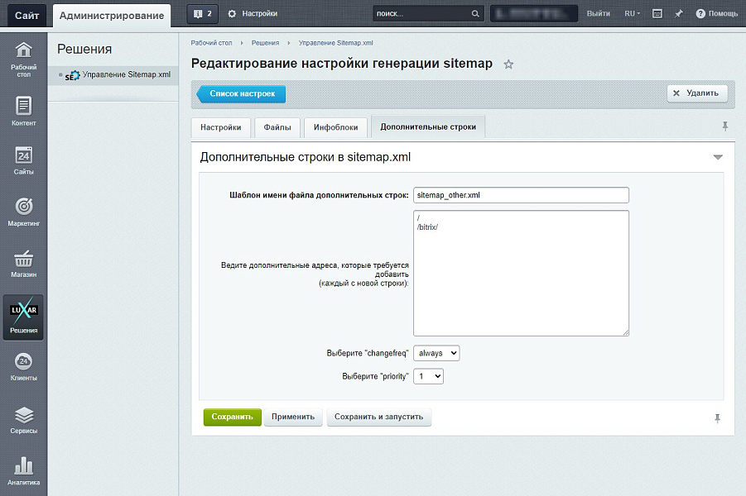Star the sitemap settings page as favorite
The image size is (746, 496).
pyautogui.click(x=508, y=63)
